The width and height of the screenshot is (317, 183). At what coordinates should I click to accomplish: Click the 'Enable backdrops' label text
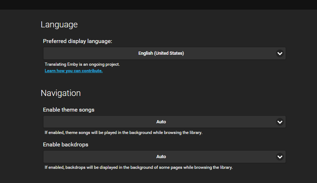(66, 145)
